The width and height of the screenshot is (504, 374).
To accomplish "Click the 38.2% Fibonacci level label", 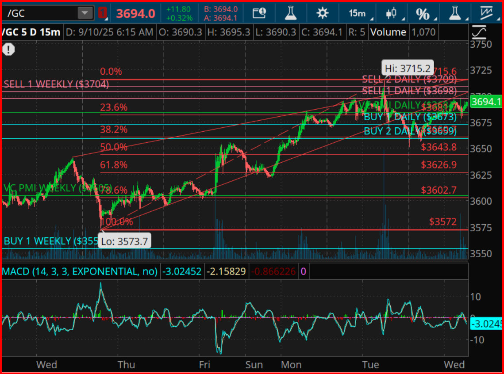I will tap(114, 130).
